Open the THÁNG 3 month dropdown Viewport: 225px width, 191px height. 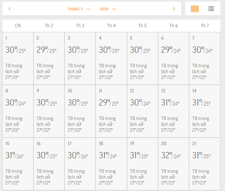[x=79, y=9]
